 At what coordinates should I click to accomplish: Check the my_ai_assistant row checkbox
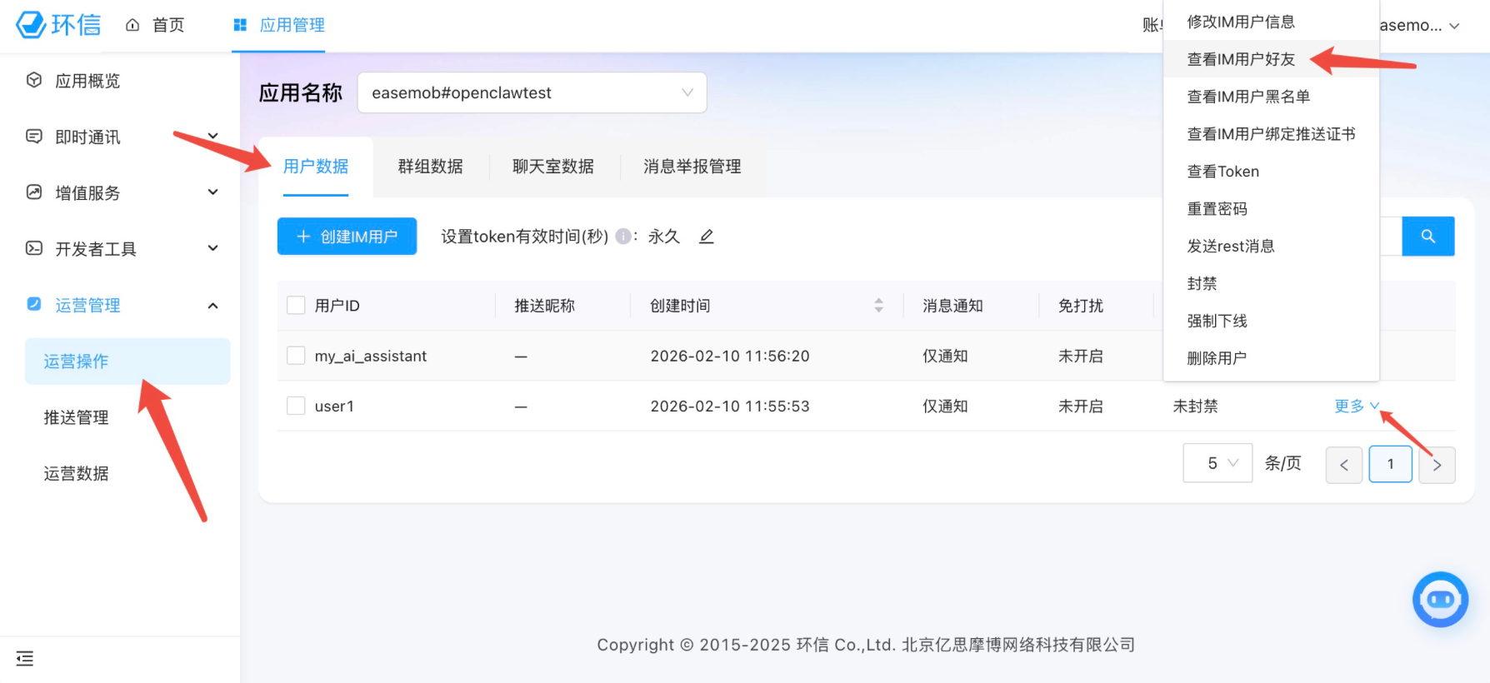pyautogui.click(x=296, y=356)
